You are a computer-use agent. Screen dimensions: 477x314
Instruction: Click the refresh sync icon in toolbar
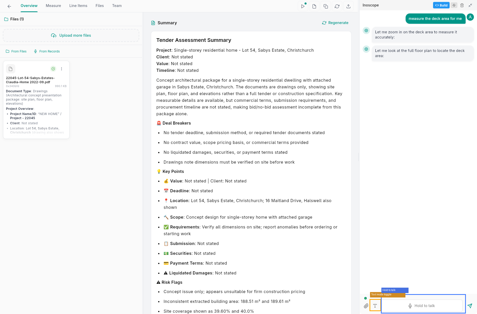point(337,6)
